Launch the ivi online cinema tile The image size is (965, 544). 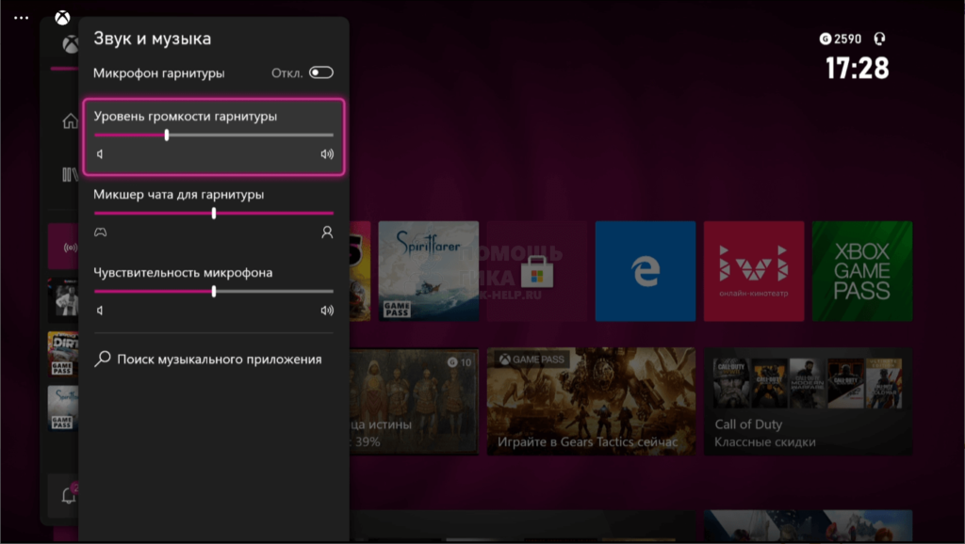[x=754, y=271]
